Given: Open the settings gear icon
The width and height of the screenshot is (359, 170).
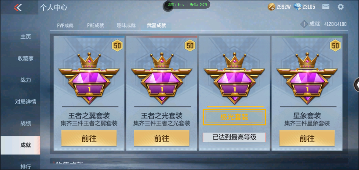Looking at the screenshot, I should coord(340,7).
